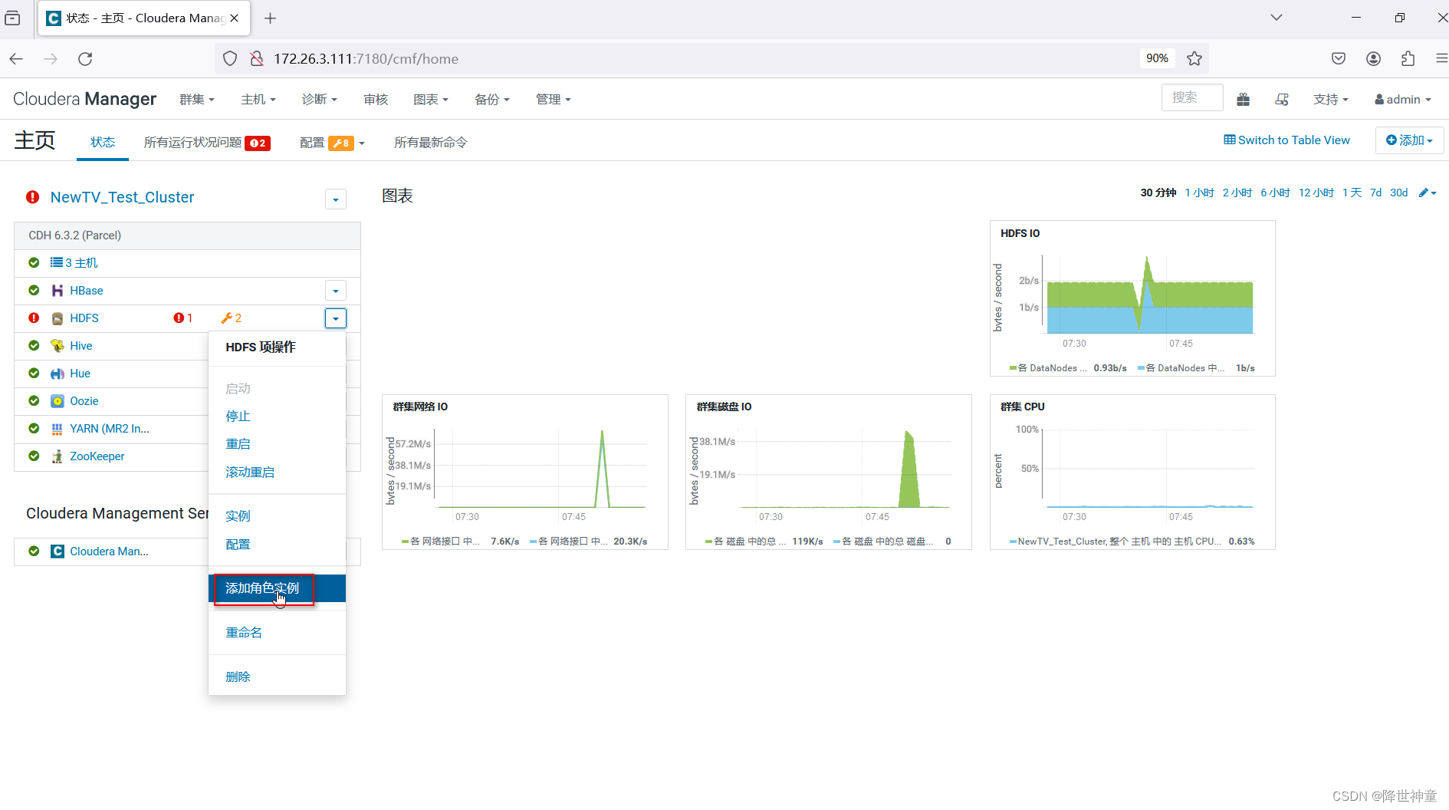Screen dimensions: 1449x810
Task: Bookmark this page with the star icon
Action: pyautogui.click(x=1194, y=58)
